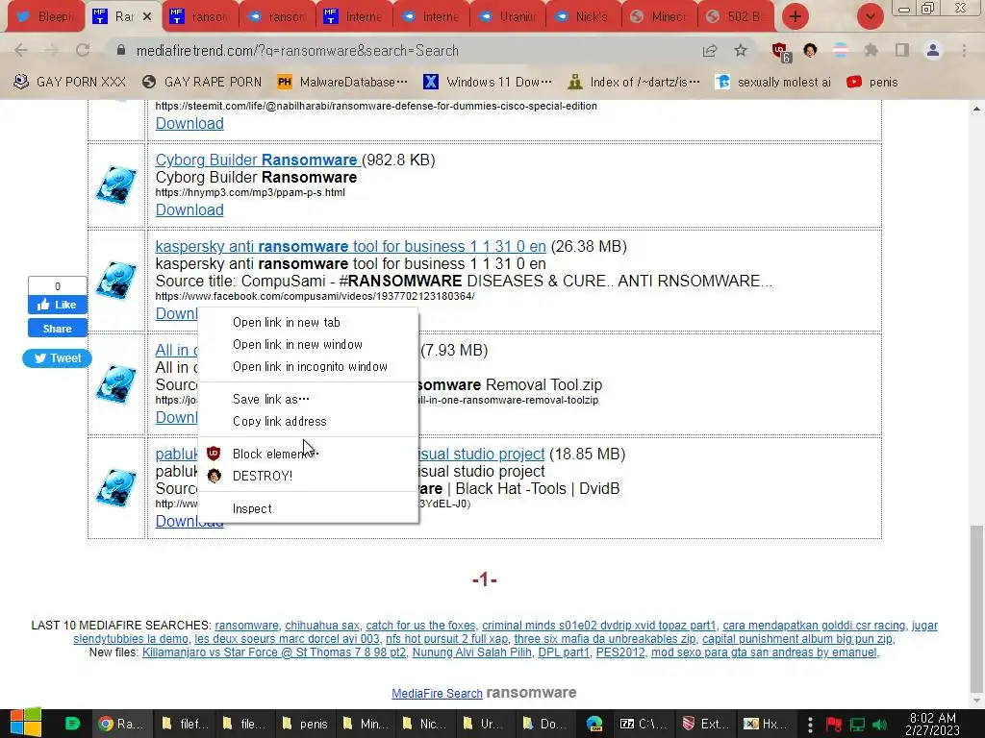Switch to Chrome taskbar button

122,724
